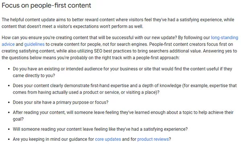The image size is (241, 148).
Task: Click the bullet dot before 'After reading'
Action: tap(9, 113)
